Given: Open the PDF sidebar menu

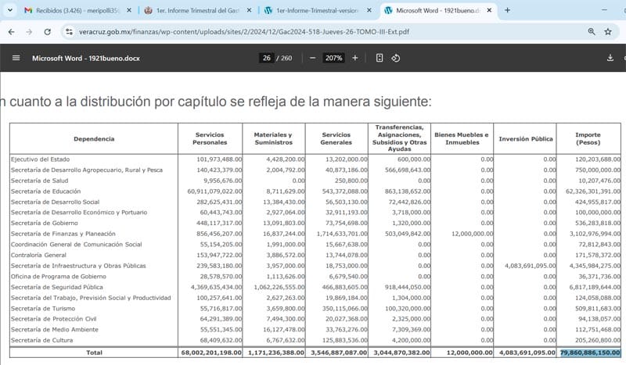Looking at the screenshot, I should (16, 58).
